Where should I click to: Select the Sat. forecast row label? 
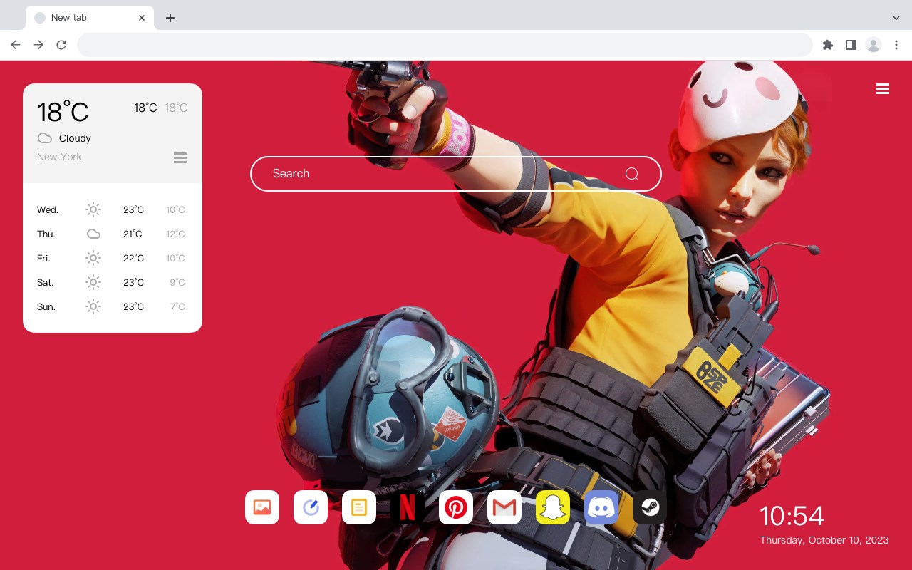point(46,283)
